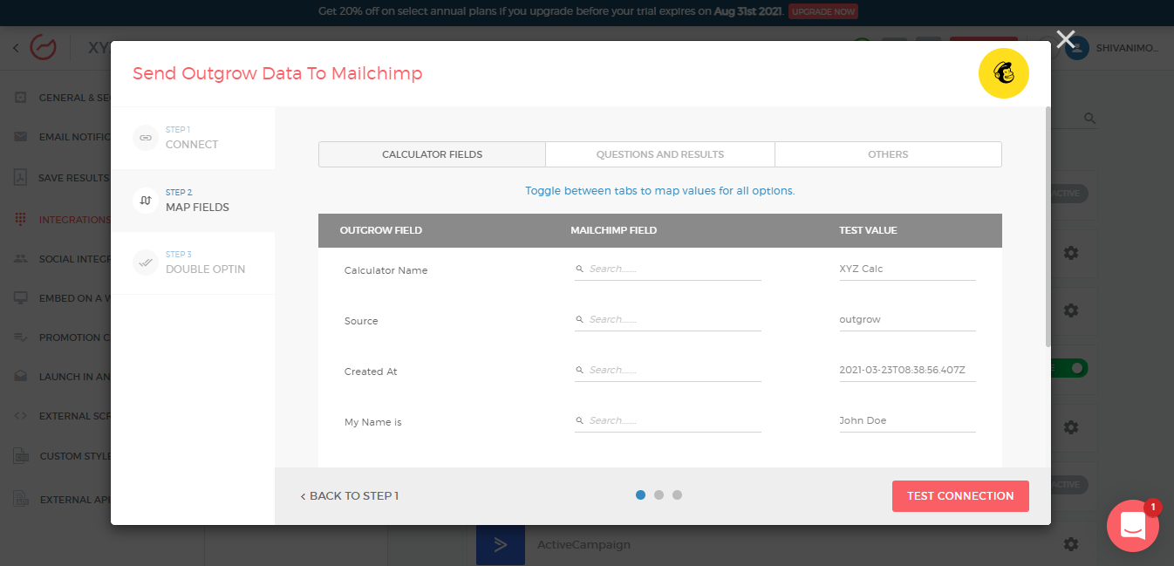Image resolution: width=1174 pixels, height=566 pixels.
Task: Click Back to Step 1 link
Action: click(349, 495)
